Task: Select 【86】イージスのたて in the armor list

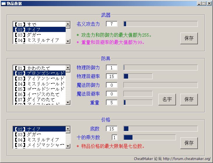Action: coord(39,94)
